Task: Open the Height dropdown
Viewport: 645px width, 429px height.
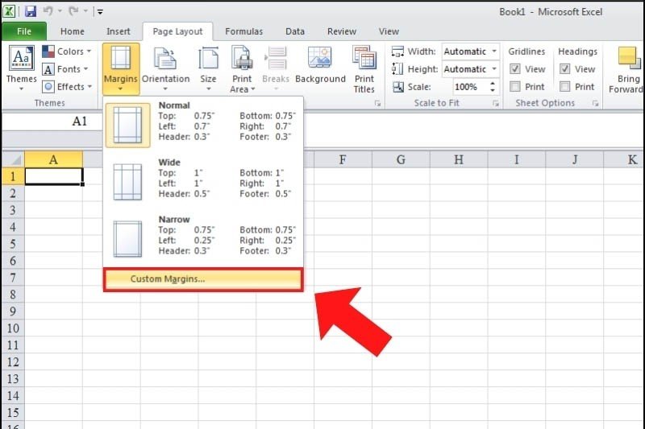Action: coord(494,69)
